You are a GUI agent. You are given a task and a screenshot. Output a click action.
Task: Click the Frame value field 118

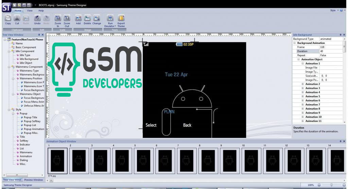coord(331,47)
